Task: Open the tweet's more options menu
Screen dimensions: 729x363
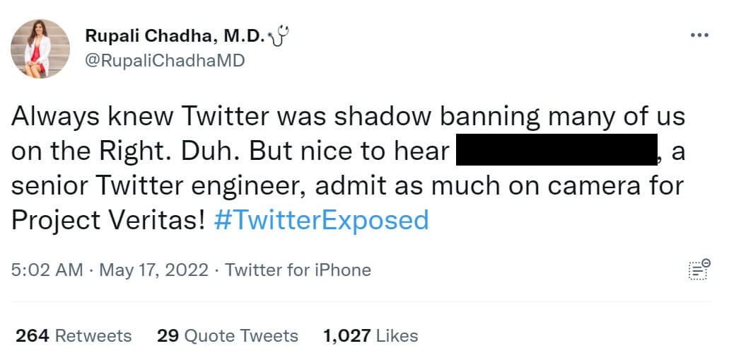Action: point(699,35)
